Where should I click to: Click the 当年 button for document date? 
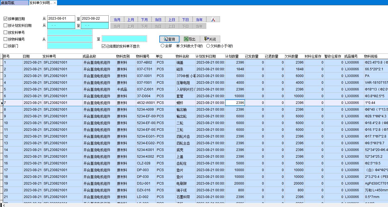[199, 19]
